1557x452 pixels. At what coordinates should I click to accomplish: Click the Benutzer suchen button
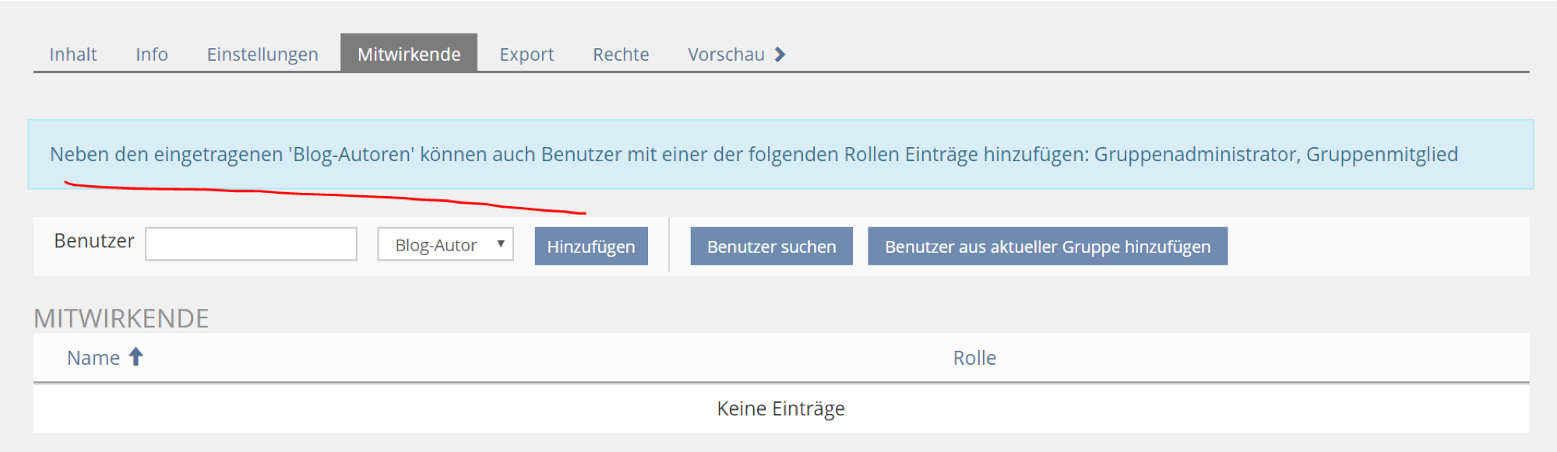tap(771, 247)
